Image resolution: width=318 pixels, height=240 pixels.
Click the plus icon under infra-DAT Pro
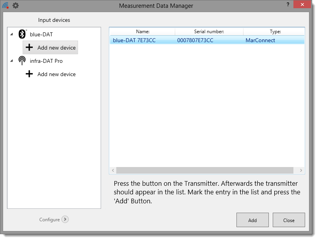click(x=29, y=74)
